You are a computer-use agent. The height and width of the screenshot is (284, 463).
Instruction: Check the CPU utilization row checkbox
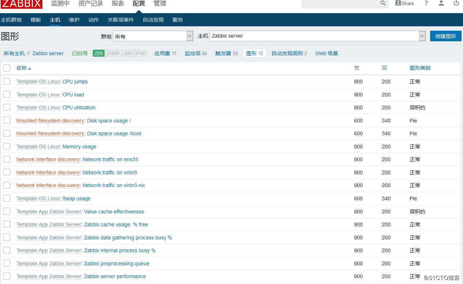pos(7,107)
